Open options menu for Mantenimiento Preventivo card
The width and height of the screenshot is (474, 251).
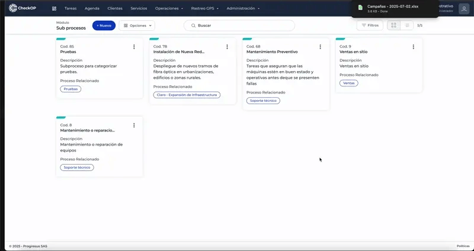[x=320, y=47]
